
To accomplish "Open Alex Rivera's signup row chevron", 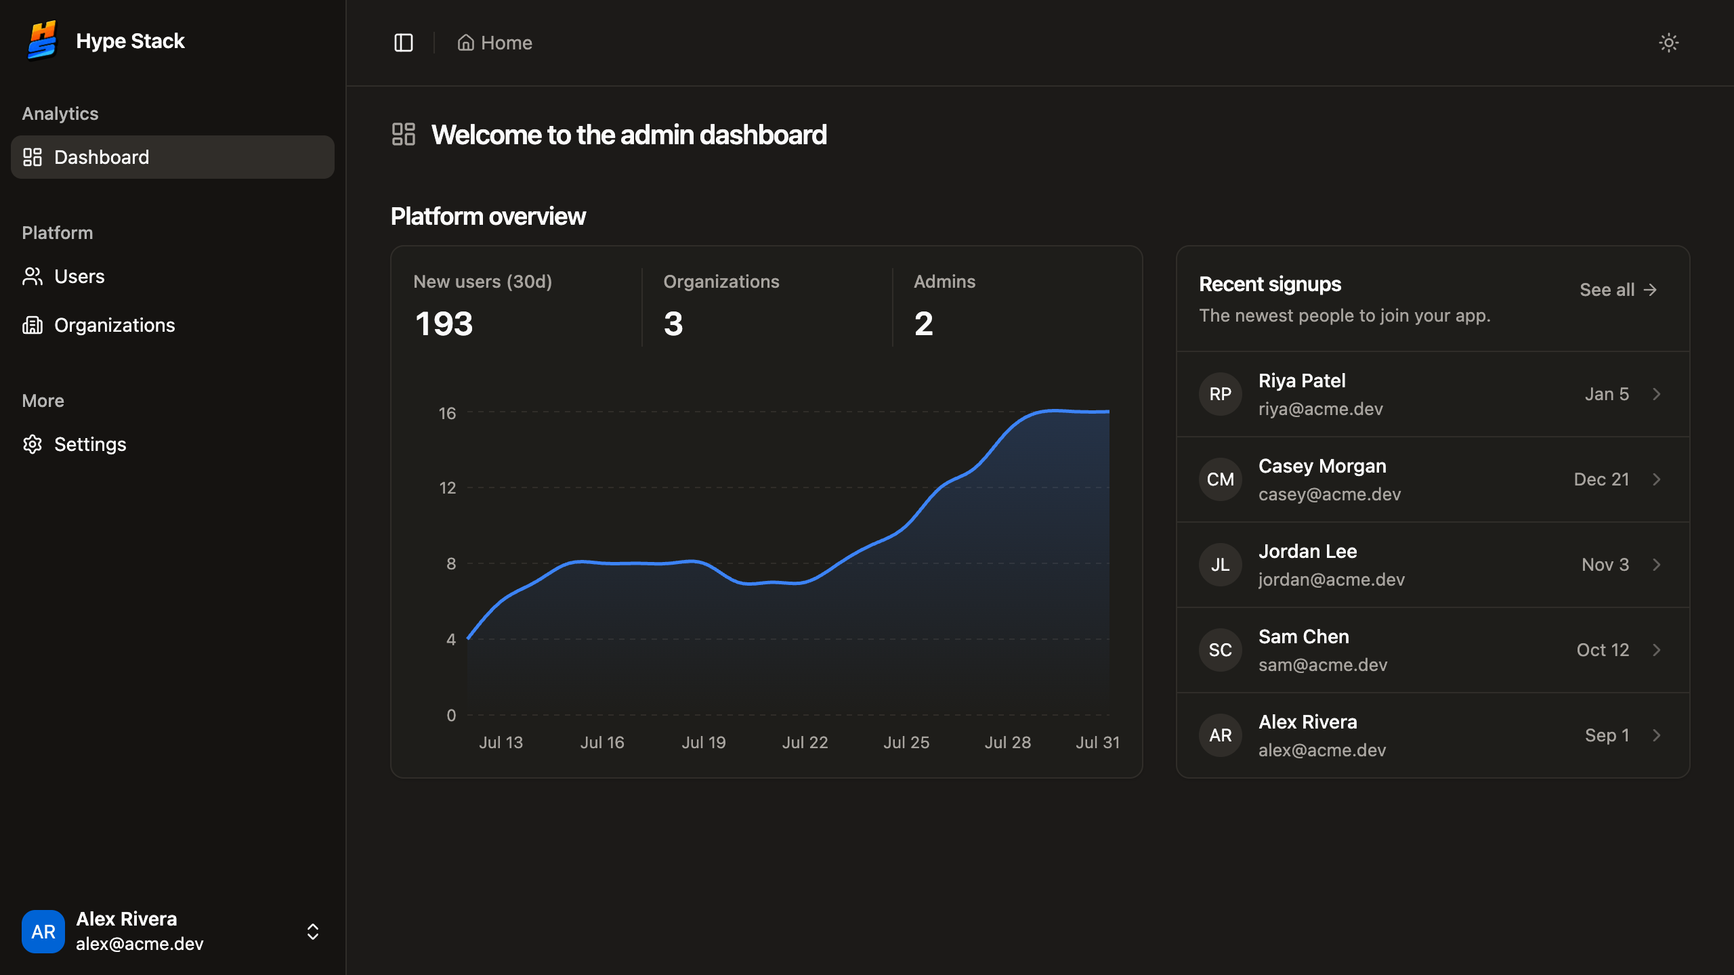I will (x=1657, y=735).
